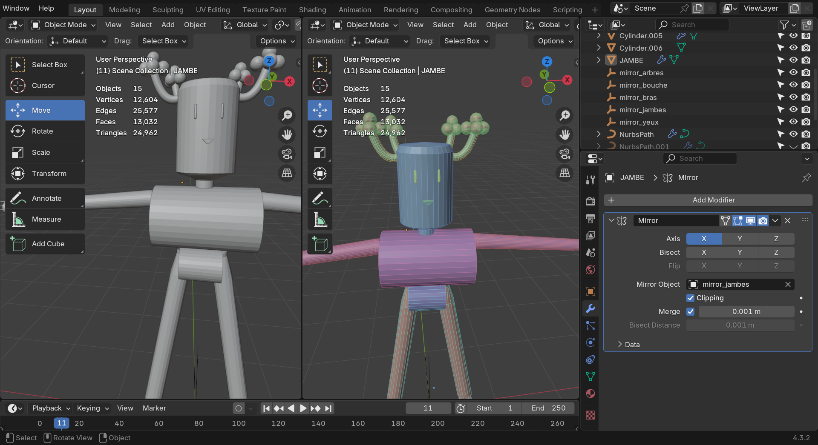Disable the Clipping checkbox

pyautogui.click(x=691, y=298)
